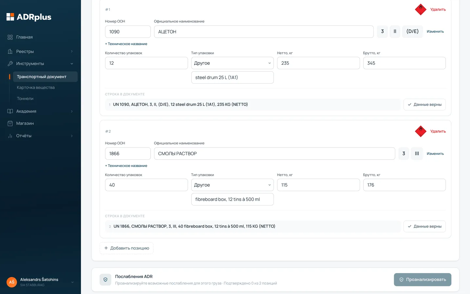This screenshot has width=470, height=294.
Task: Open Главная via its grid icon
Action: [10, 37]
